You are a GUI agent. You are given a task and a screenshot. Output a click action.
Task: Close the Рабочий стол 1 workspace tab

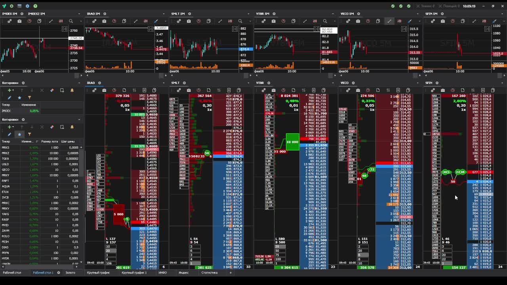59,273
